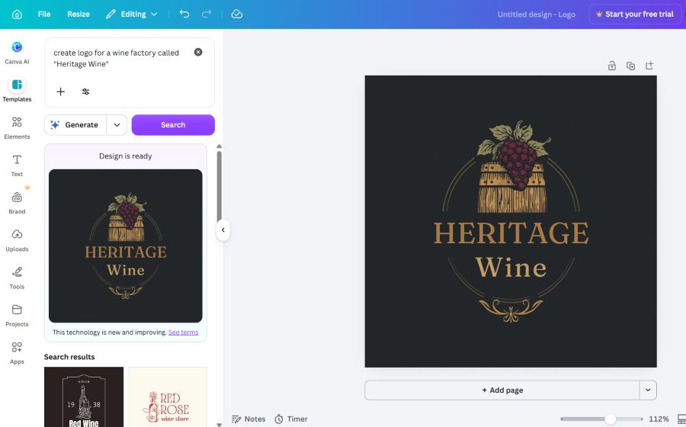Viewport: 686px width, 427px height.
Task: Open the Templates tab
Action: point(17,90)
